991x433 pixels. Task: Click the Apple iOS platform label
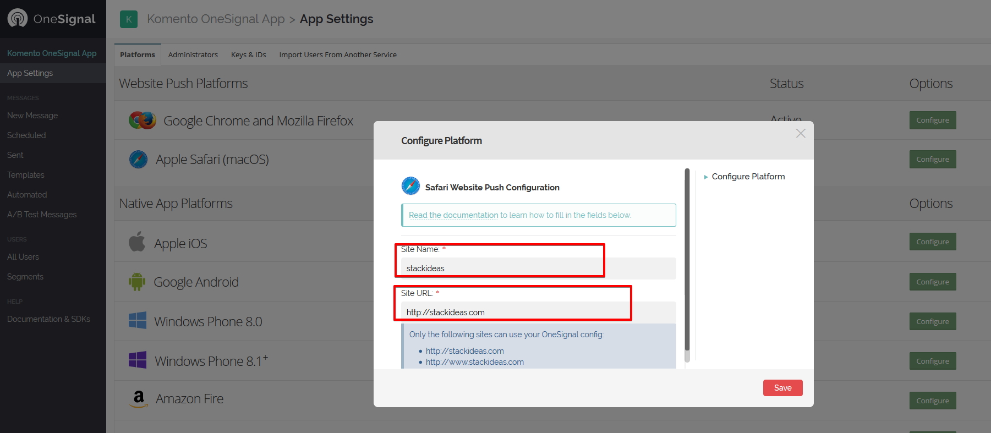click(180, 244)
